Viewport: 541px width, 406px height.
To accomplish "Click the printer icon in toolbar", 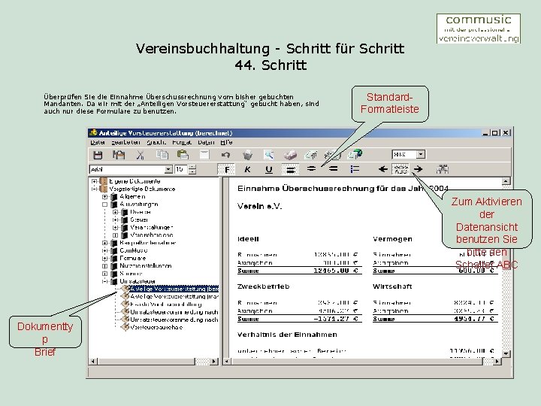I will click(x=290, y=155).
